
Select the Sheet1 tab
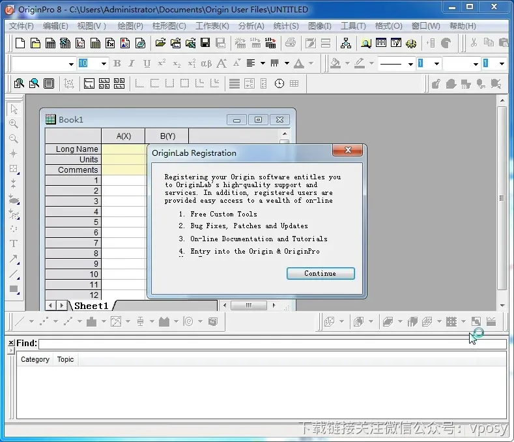pos(91,306)
